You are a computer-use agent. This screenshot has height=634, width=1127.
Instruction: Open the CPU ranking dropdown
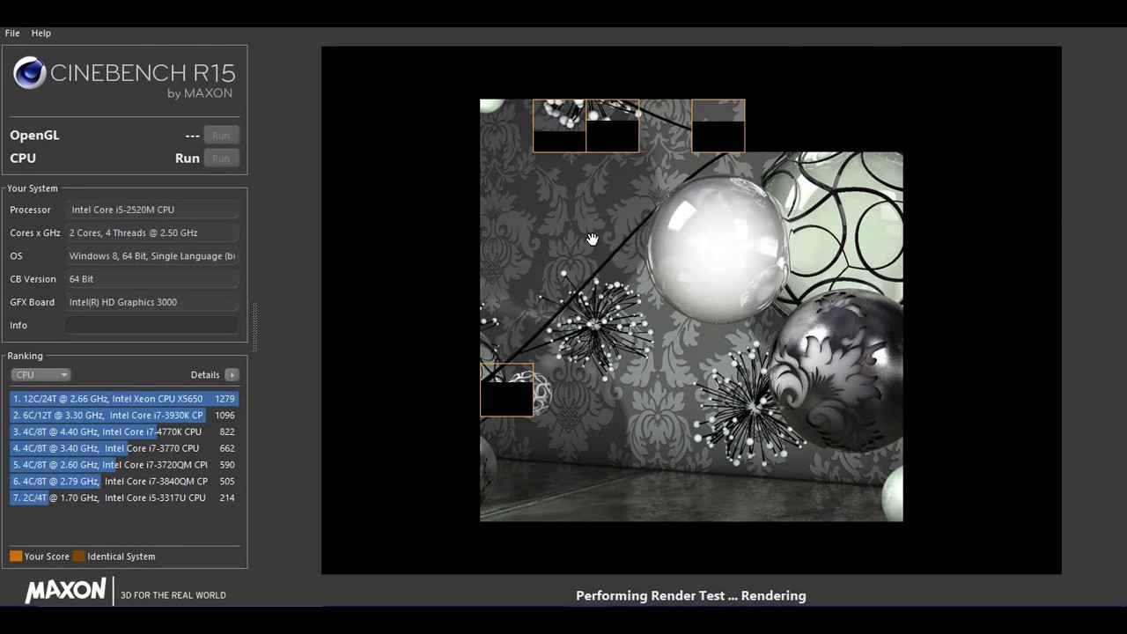point(41,374)
